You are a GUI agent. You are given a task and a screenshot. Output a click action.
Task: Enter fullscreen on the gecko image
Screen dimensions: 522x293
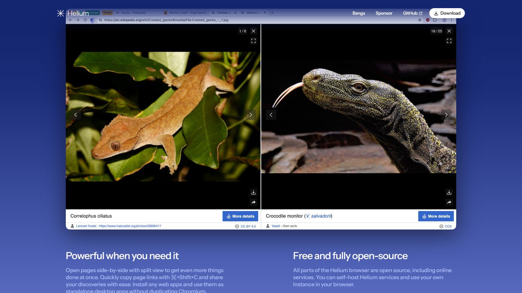click(253, 41)
